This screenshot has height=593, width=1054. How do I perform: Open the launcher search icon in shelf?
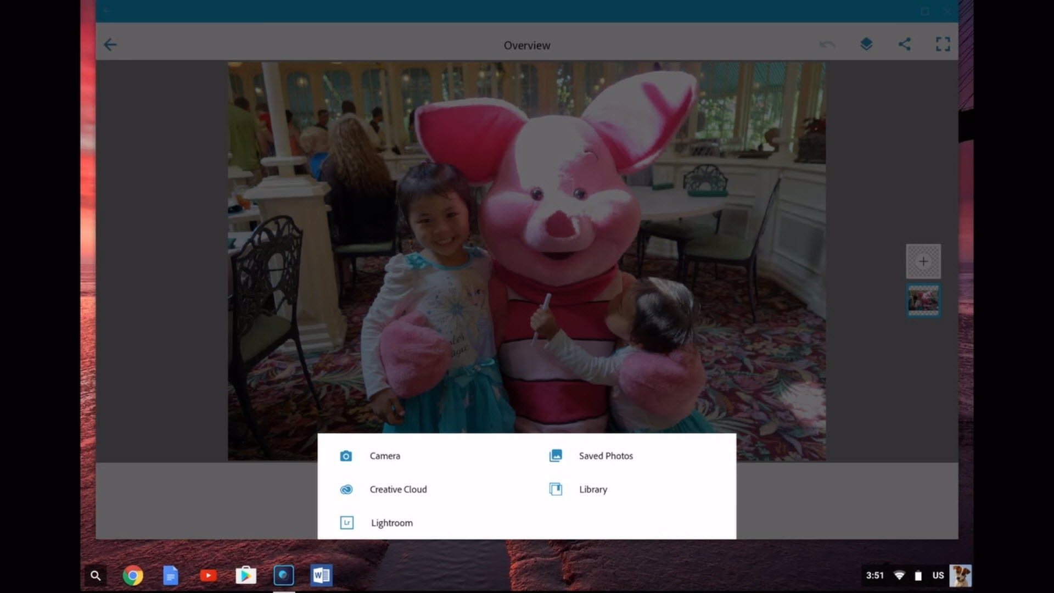pos(96,575)
